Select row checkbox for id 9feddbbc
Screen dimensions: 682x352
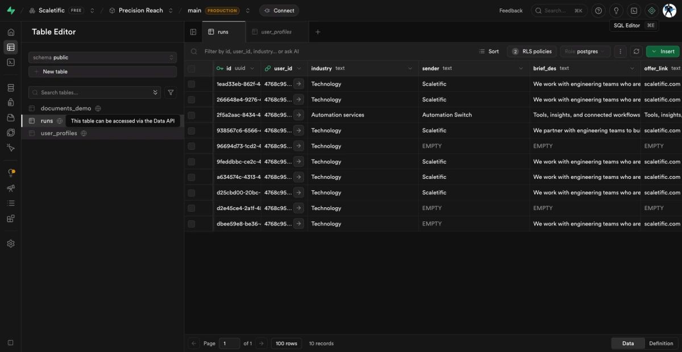pyautogui.click(x=192, y=162)
